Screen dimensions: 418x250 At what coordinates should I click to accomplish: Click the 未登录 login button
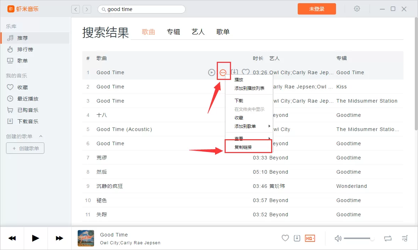(x=317, y=9)
